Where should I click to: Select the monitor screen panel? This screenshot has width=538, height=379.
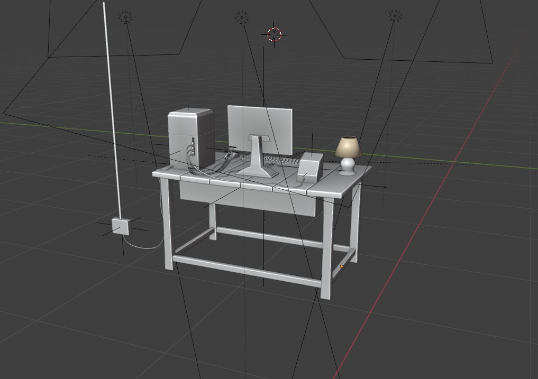(260, 130)
